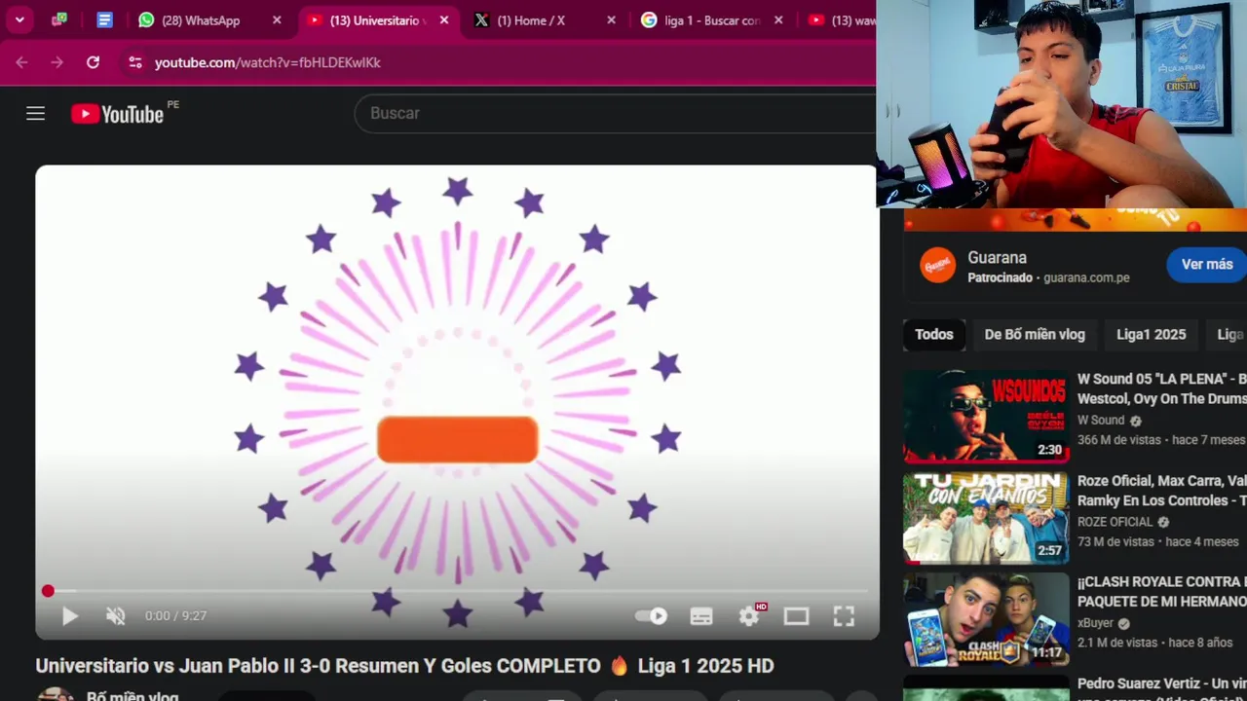The height and width of the screenshot is (701, 1247).
Task: Visit the xBuyer channel name
Action: [x=1095, y=623]
